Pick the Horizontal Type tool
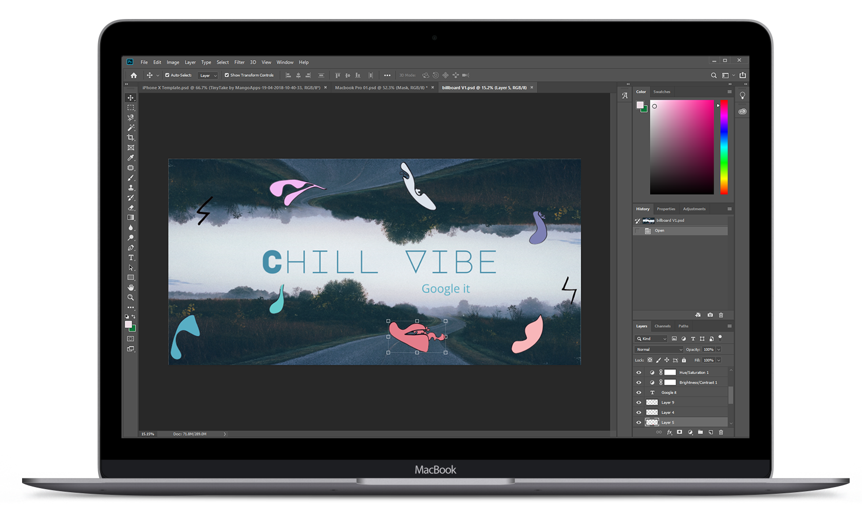 131,257
